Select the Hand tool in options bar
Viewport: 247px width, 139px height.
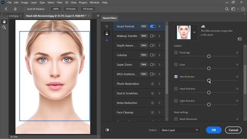pos(15,9)
